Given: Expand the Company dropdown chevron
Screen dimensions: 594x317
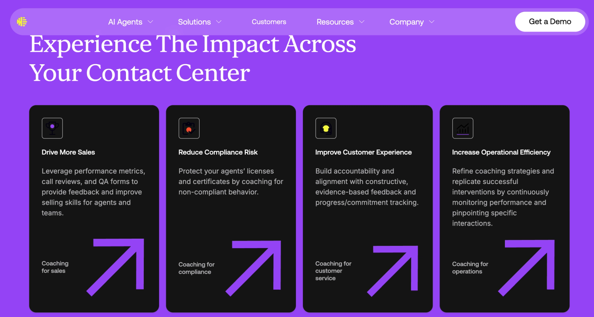Looking at the screenshot, I should 432,22.
